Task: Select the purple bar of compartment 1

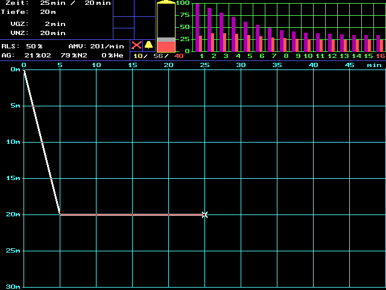Action: coord(197,27)
